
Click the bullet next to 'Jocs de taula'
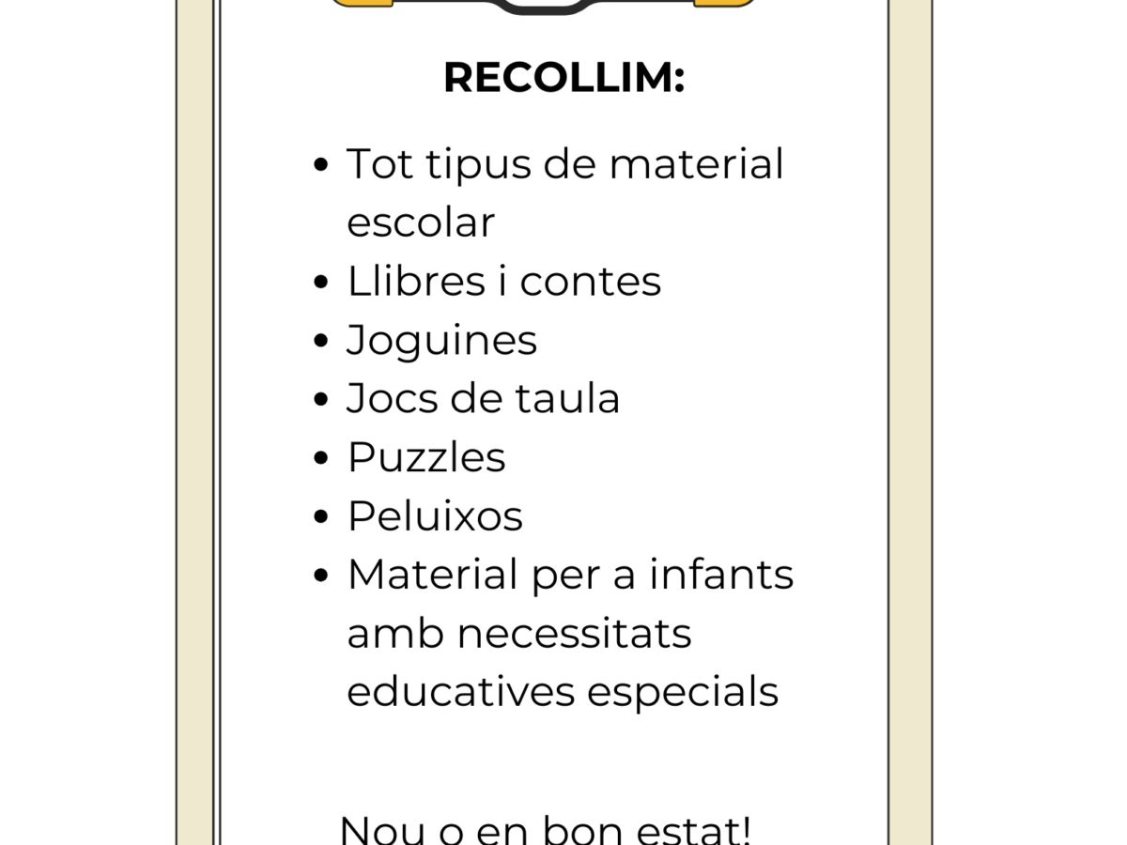tap(322, 400)
